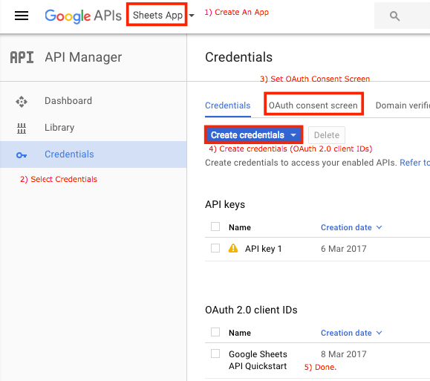The height and width of the screenshot is (381, 430).
Task: Check the select-all API keys checkbox
Action: click(215, 227)
